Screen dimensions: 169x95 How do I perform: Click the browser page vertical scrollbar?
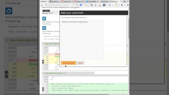click(129, 29)
